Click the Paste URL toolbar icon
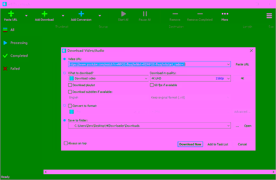The image size is (276, 180). pyautogui.click(x=11, y=14)
